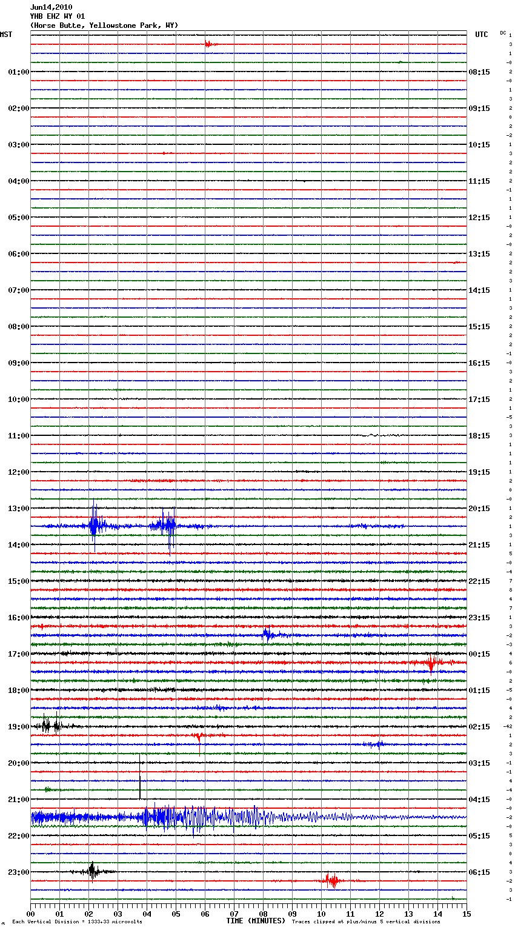Select the 16:00 MST time label
Screen dimensions: 515x930
point(19,618)
